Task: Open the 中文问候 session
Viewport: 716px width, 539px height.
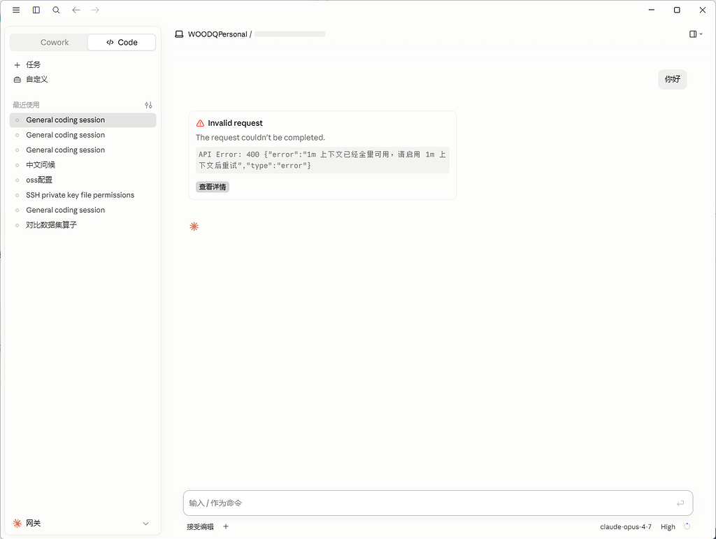Action: tap(83, 165)
